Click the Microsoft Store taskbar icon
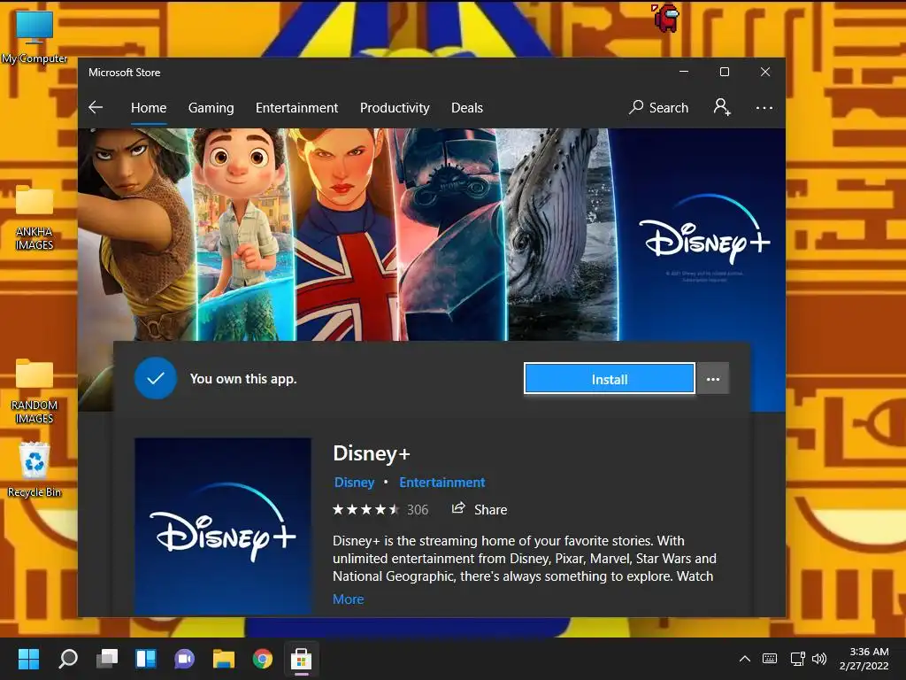906x680 pixels. pyautogui.click(x=301, y=658)
